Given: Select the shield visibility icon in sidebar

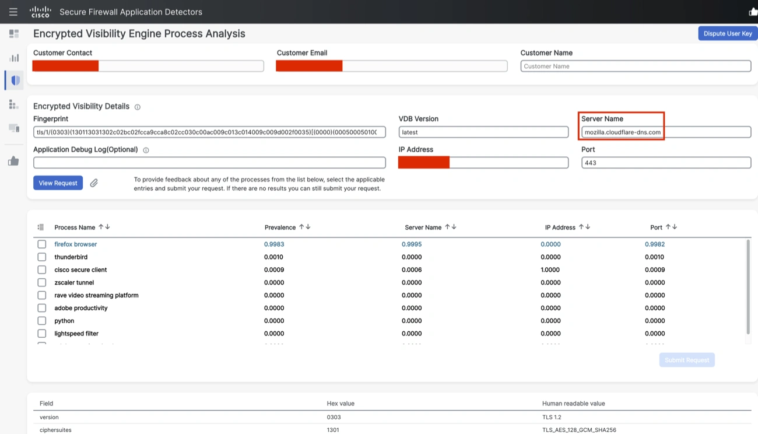Looking at the screenshot, I should 13,80.
